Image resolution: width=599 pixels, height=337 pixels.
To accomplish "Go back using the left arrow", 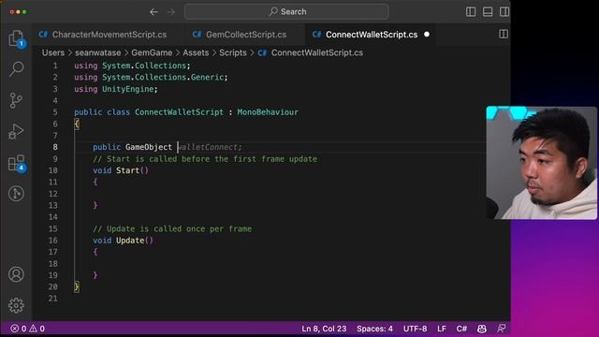I will tap(153, 12).
